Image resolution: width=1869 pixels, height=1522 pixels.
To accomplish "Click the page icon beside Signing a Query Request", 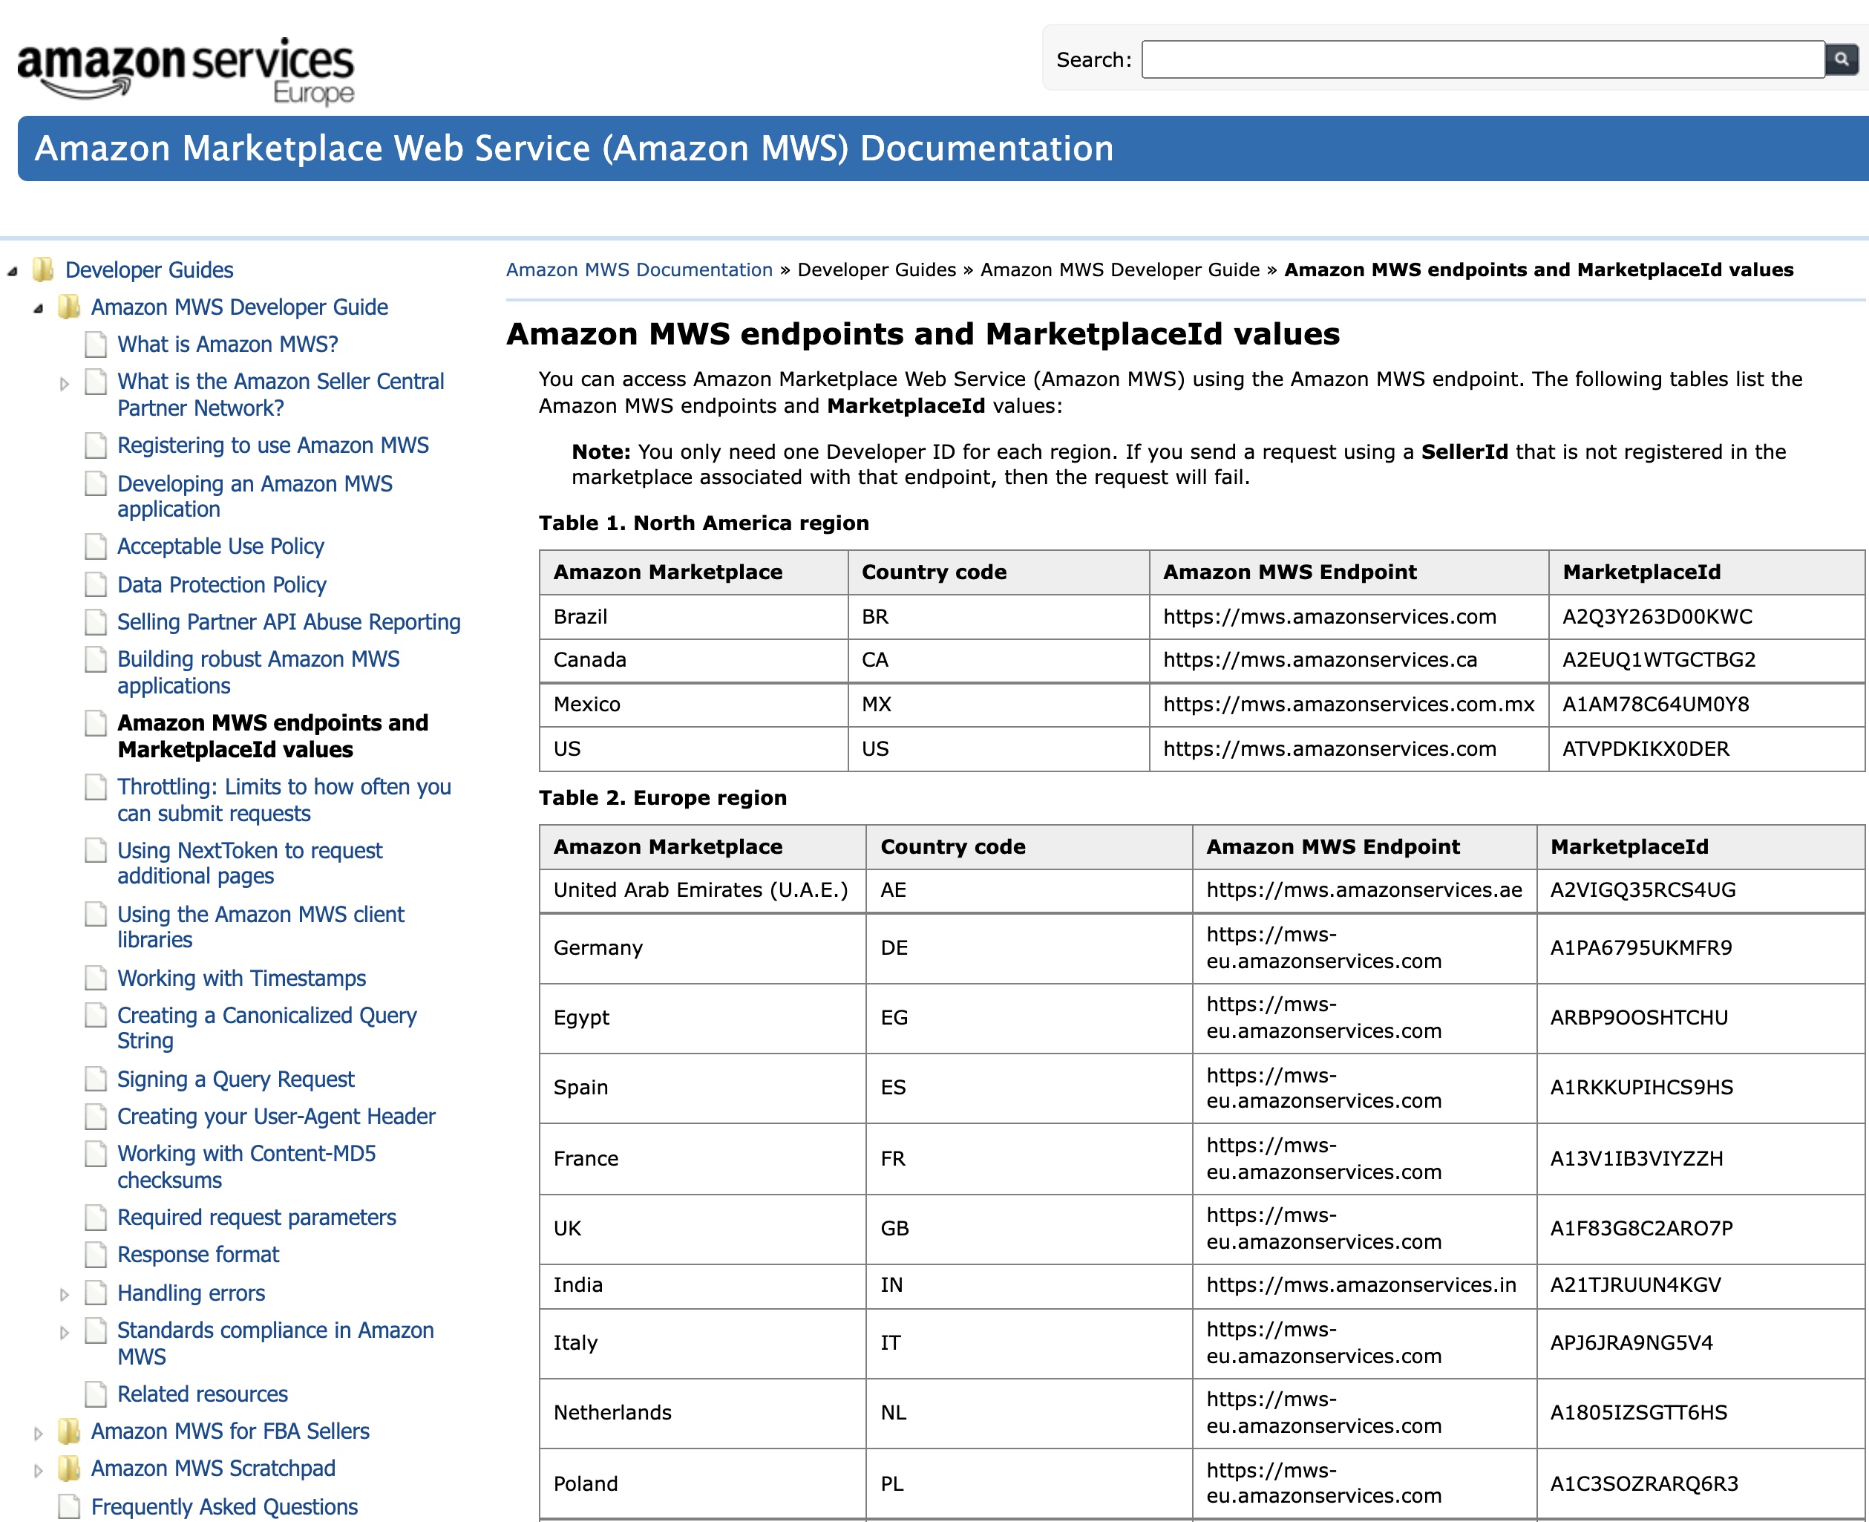I will click(x=96, y=1078).
